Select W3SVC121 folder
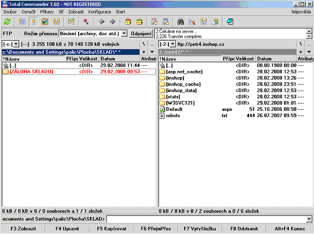 click(235, 103)
